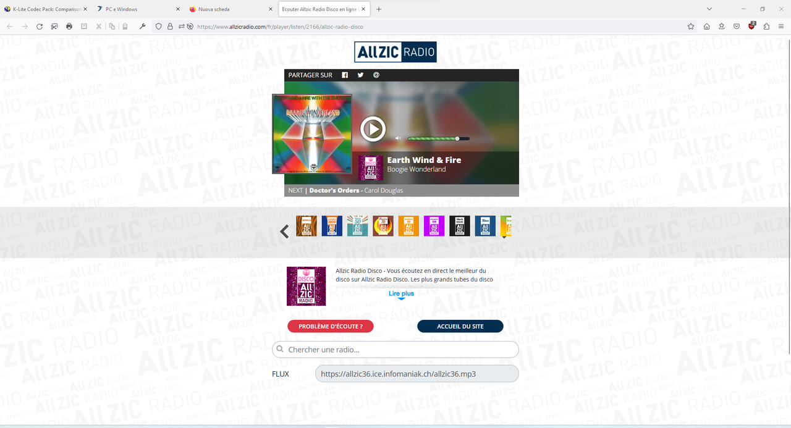Click Earth Wind & Fire artist name
This screenshot has height=428, width=791.
(x=424, y=160)
